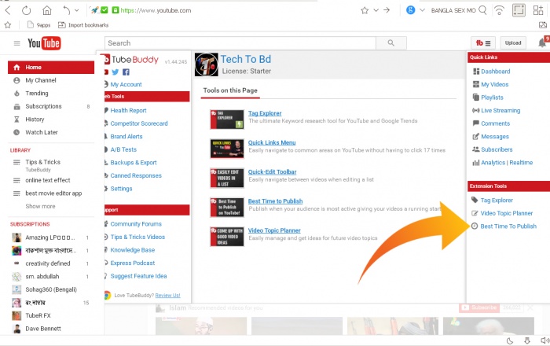Click the browser back arrow

(8, 10)
